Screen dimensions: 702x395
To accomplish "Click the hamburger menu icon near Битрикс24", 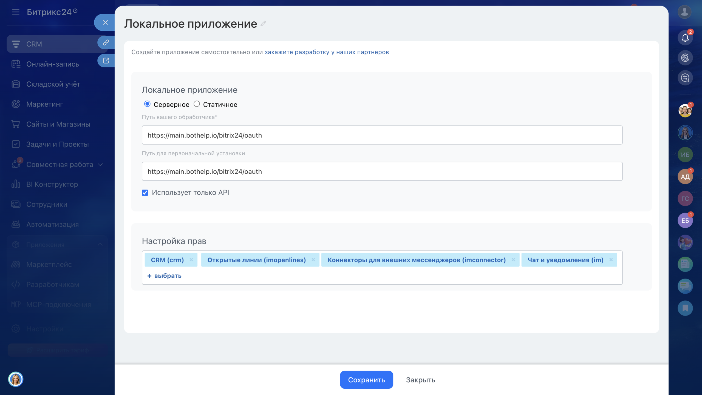I will [x=16, y=12].
